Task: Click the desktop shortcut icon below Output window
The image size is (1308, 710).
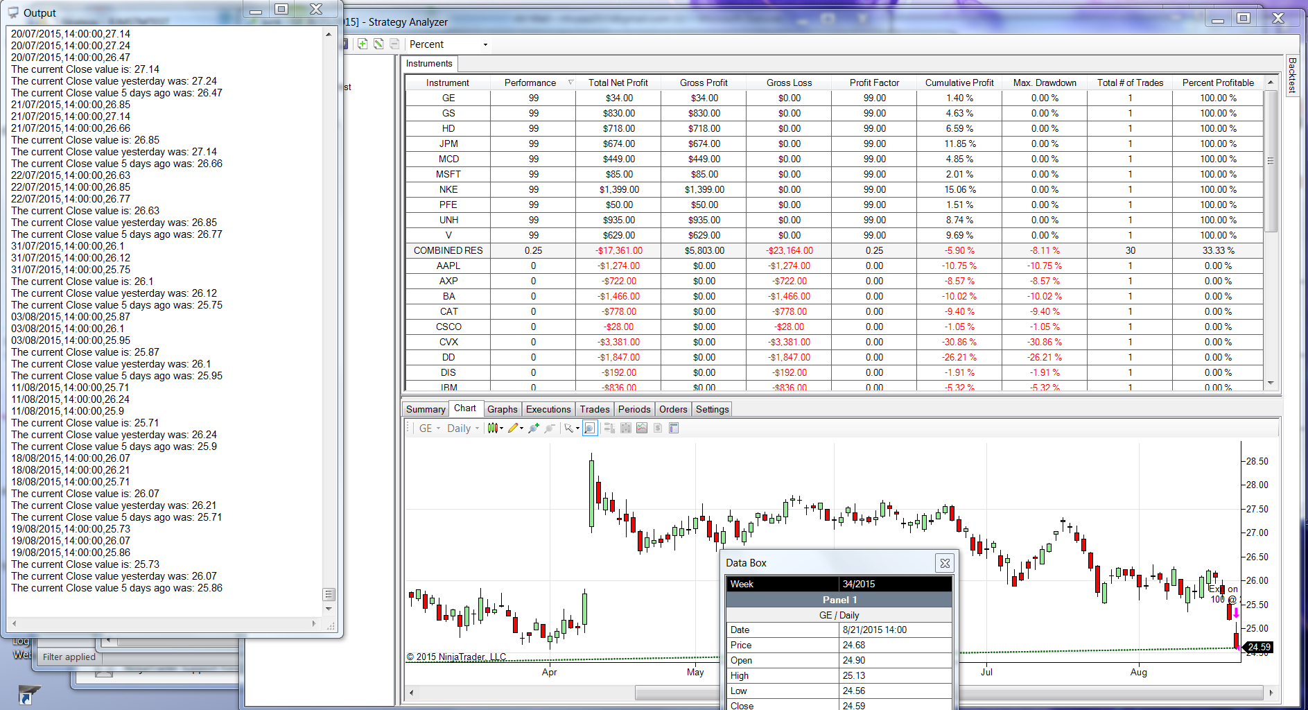Action: point(29,694)
